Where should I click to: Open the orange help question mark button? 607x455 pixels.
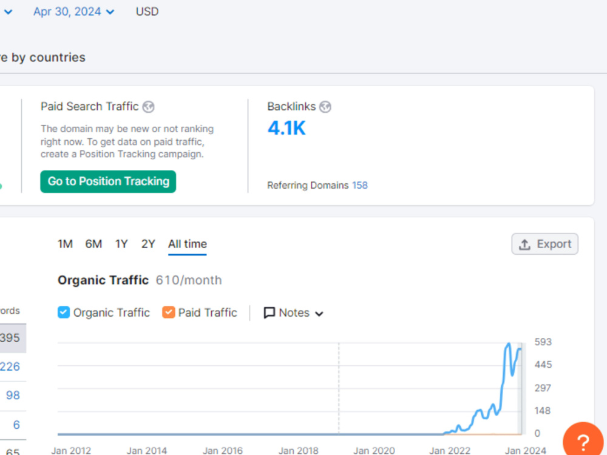click(583, 440)
